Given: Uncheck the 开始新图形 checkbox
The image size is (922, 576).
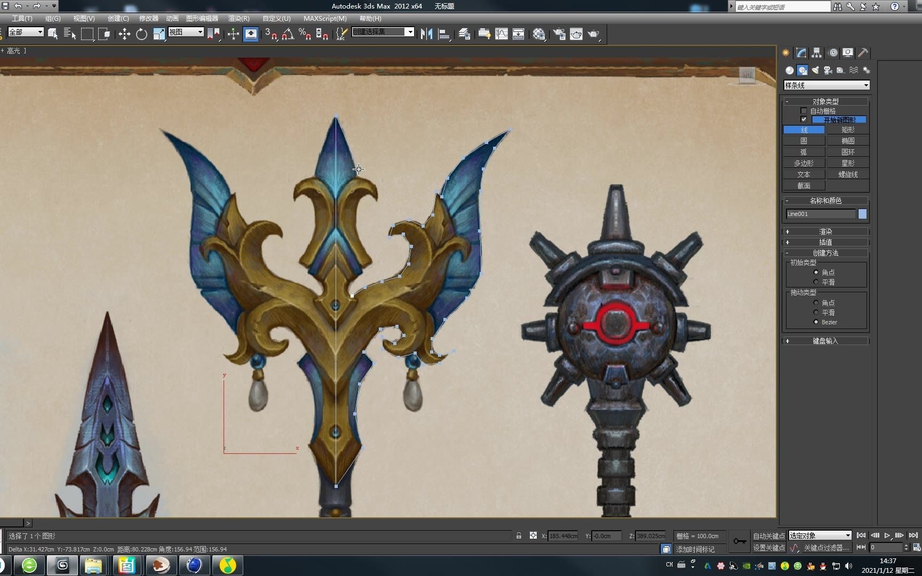Looking at the screenshot, I should (x=804, y=119).
